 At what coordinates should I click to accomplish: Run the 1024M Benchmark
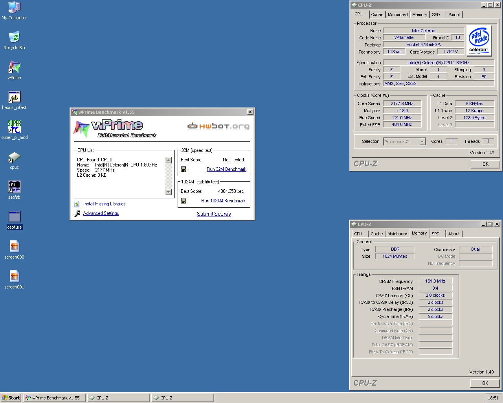[x=223, y=201]
